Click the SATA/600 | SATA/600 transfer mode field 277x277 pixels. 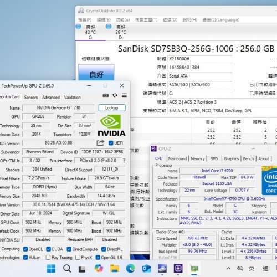pyautogui.click(x=200, y=85)
